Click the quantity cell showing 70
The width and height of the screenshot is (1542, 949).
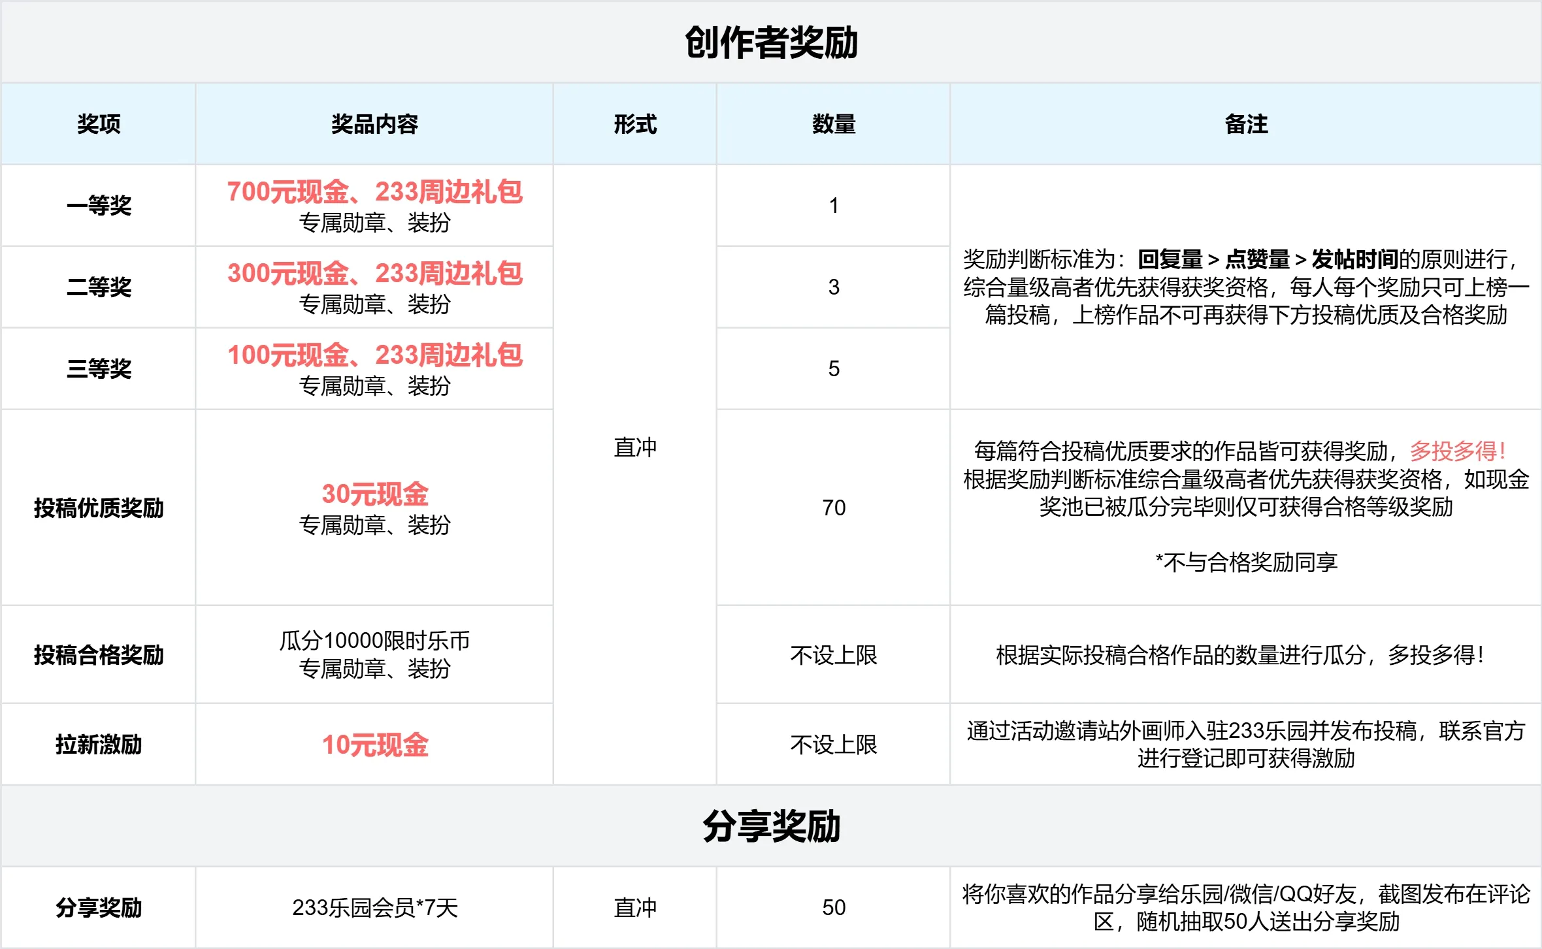coord(834,508)
